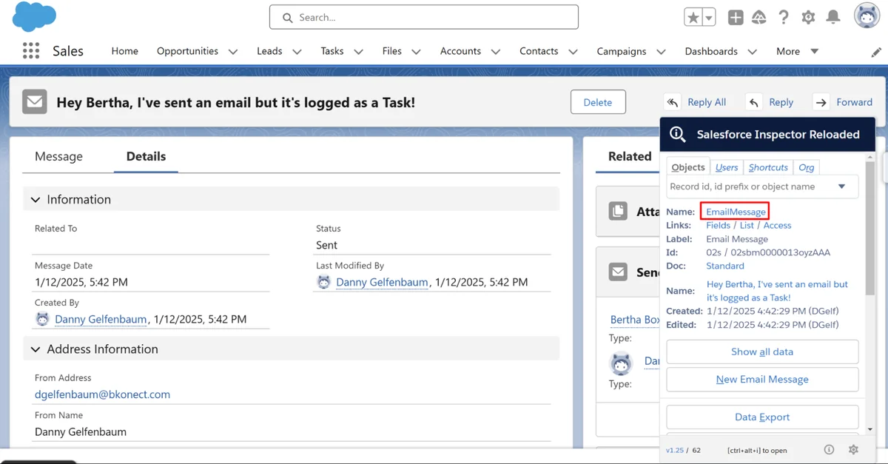The height and width of the screenshot is (464, 888).
Task: Click the Data Export button
Action: click(x=762, y=417)
